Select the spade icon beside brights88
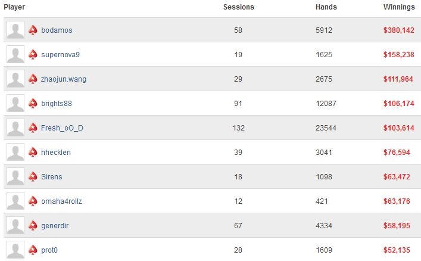The image size is (421, 261). click(33, 104)
